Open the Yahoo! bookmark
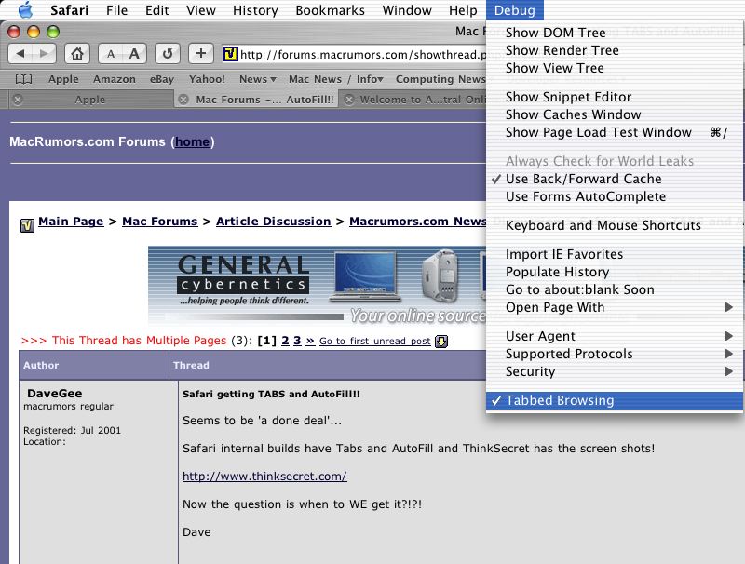745x564 pixels. [x=207, y=79]
